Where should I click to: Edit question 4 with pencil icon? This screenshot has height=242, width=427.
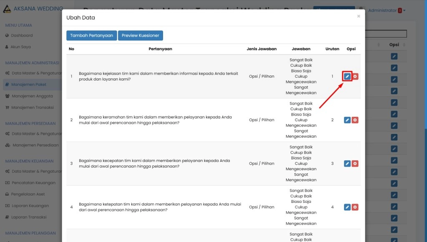pos(347,207)
